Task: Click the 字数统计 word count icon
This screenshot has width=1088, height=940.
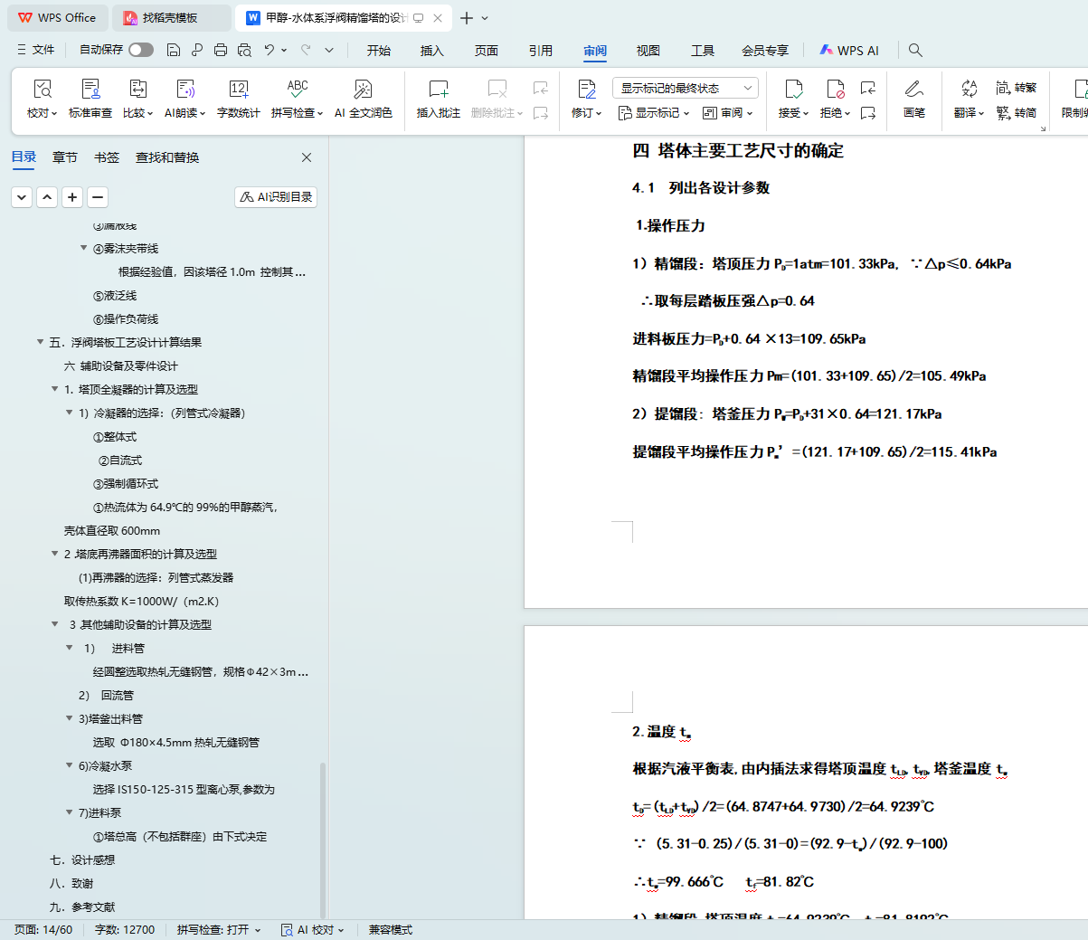Action: pyautogui.click(x=238, y=90)
